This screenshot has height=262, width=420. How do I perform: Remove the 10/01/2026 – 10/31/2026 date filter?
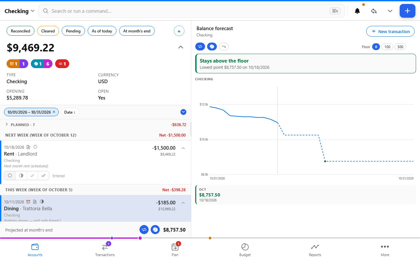pyautogui.click(x=54, y=112)
